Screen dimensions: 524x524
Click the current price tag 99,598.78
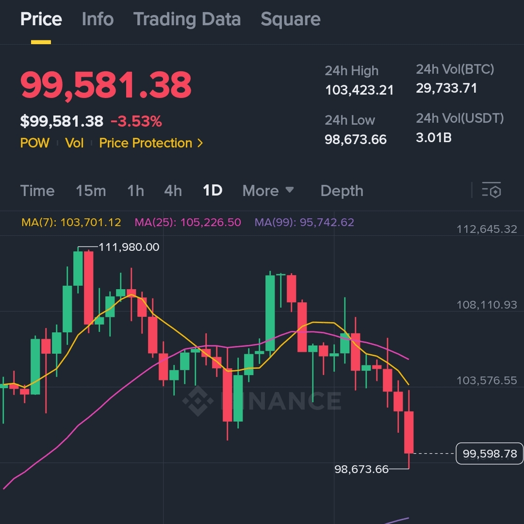490,454
